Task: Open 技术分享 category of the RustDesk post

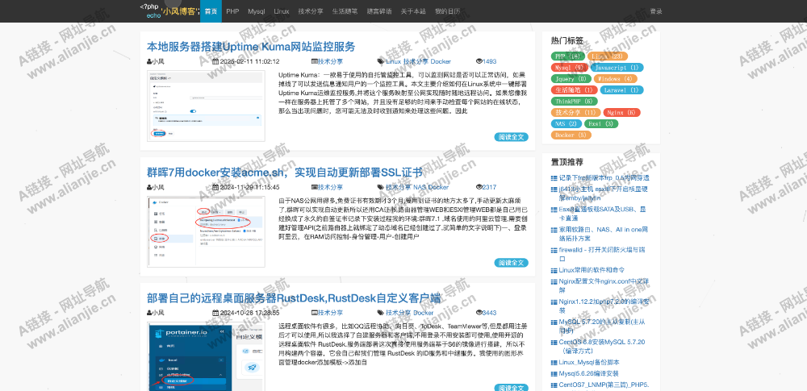Action: 330,313
